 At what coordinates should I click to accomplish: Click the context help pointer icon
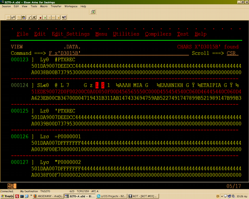64,18
